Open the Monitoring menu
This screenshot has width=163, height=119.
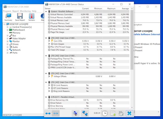pos(25,11)
